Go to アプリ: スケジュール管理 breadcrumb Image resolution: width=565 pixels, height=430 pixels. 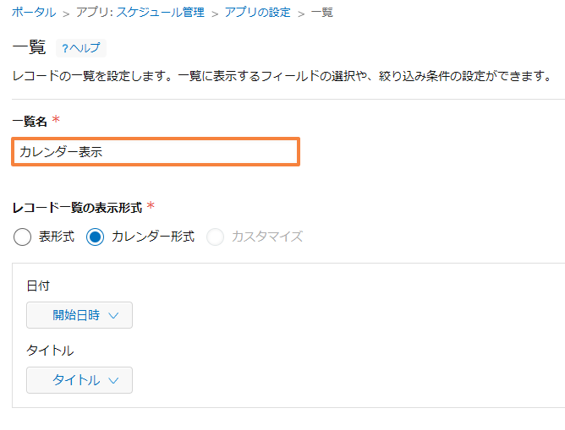[x=140, y=13]
